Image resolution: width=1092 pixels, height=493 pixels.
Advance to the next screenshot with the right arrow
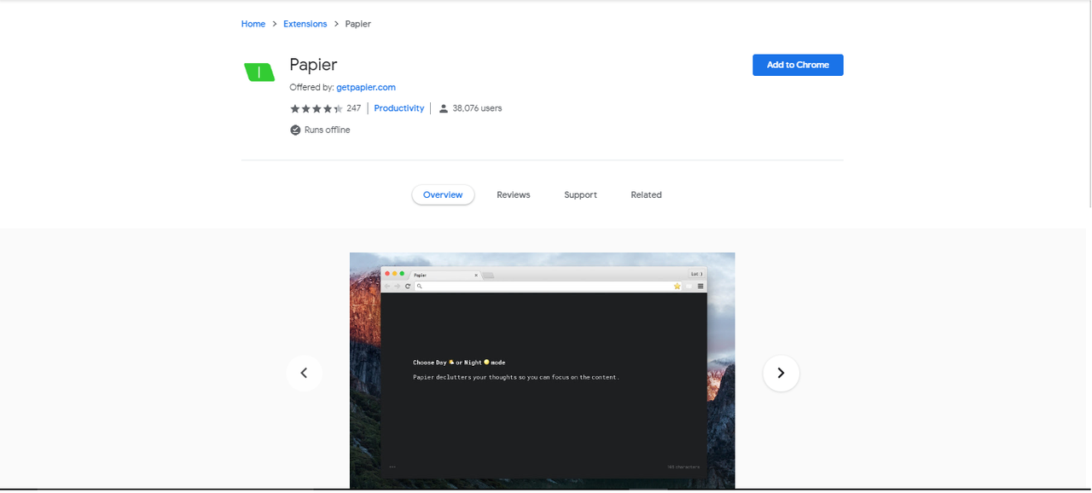[781, 373]
